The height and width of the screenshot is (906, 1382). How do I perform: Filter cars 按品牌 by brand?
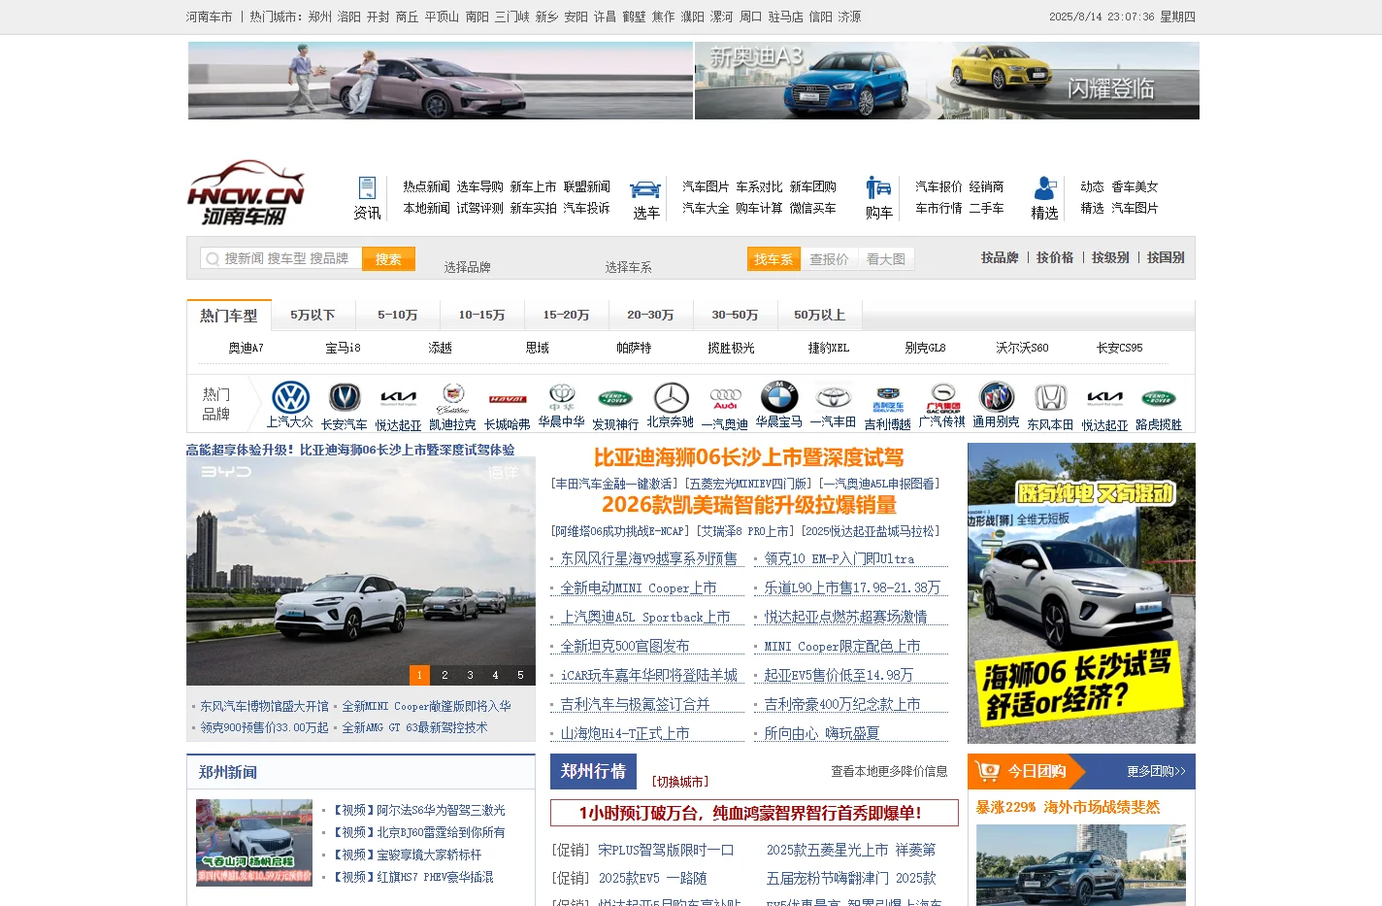pos(1000,258)
